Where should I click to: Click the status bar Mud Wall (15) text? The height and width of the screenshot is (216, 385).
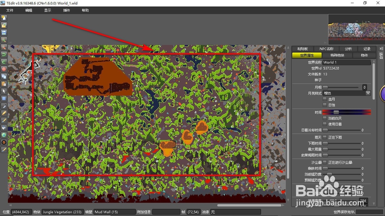point(106,212)
